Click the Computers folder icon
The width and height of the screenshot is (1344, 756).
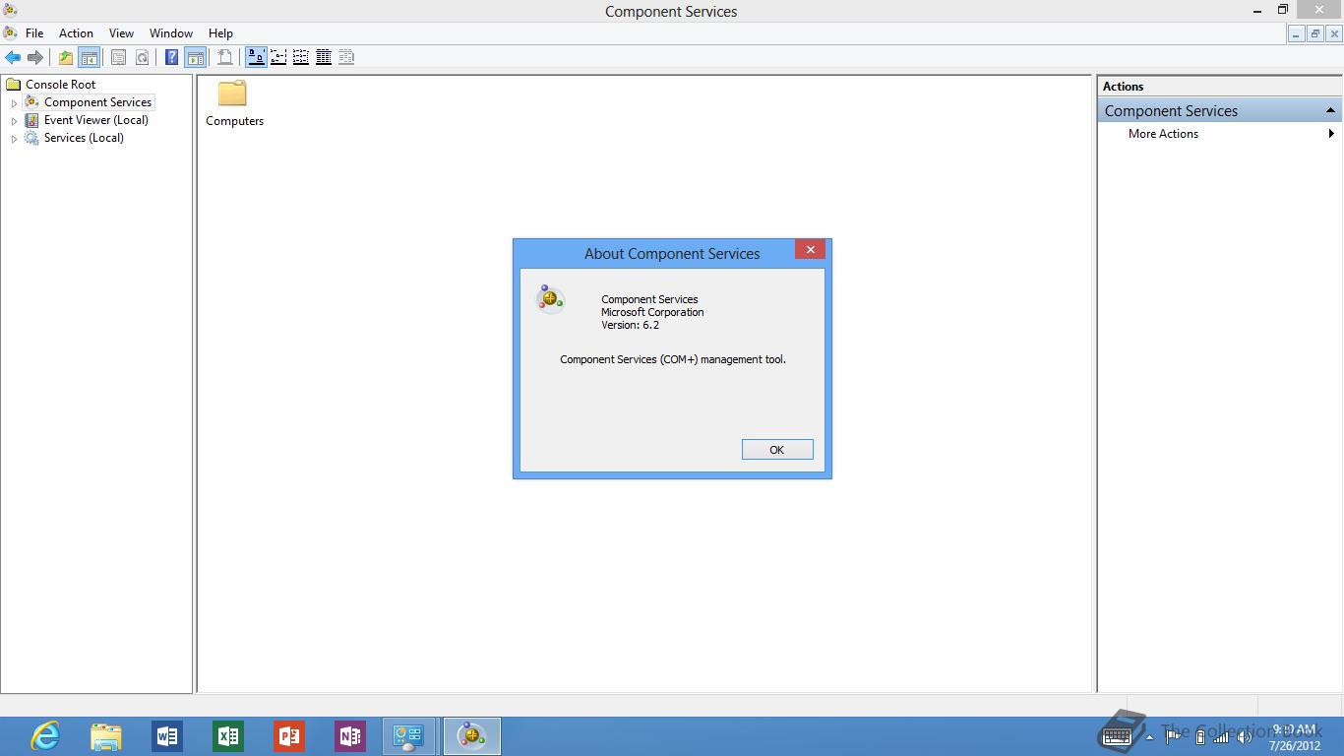point(233,94)
